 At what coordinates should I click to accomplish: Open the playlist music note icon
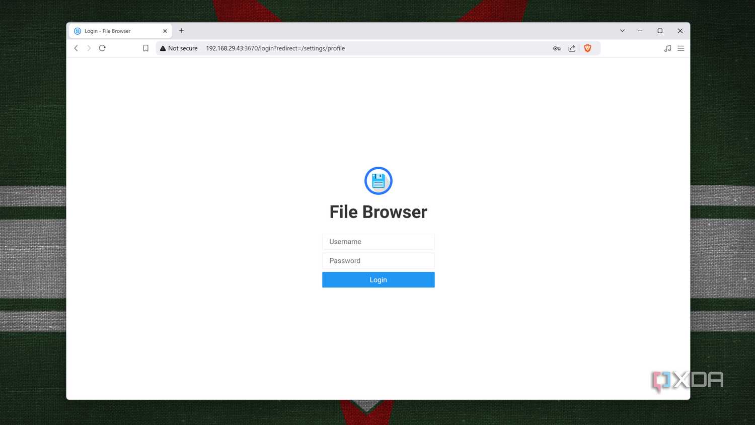[x=667, y=48]
